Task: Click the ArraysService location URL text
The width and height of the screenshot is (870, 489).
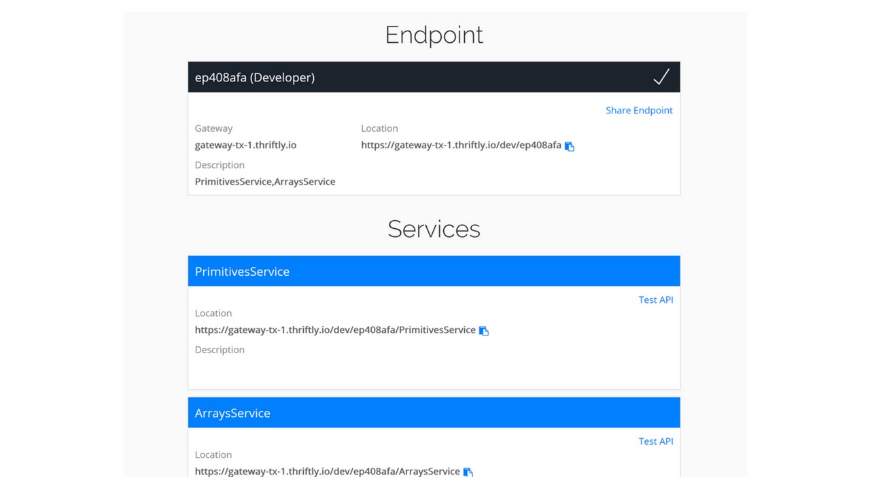Action: 327,471
